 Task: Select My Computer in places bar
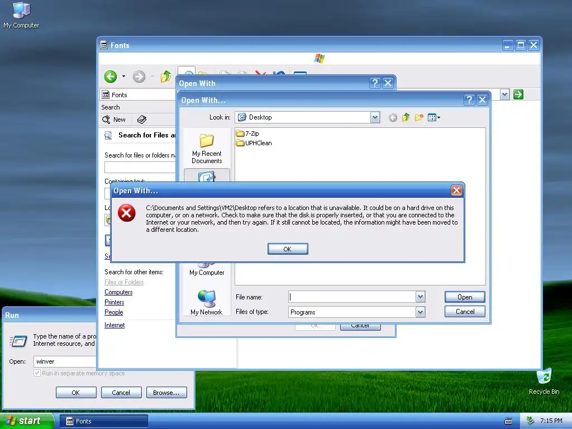207,269
